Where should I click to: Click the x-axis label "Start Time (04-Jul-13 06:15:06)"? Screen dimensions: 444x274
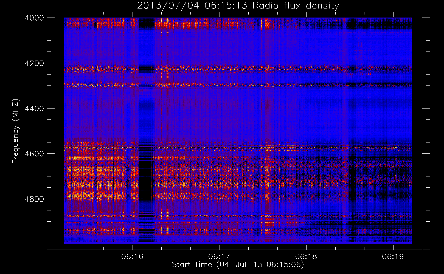pyautogui.click(x=238, y=265)
